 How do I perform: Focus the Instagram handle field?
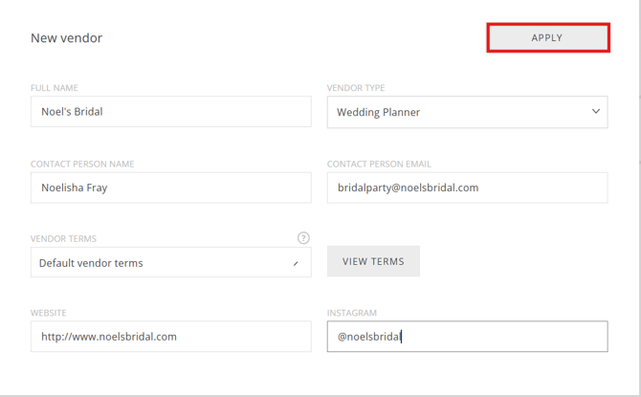[467, 337]
